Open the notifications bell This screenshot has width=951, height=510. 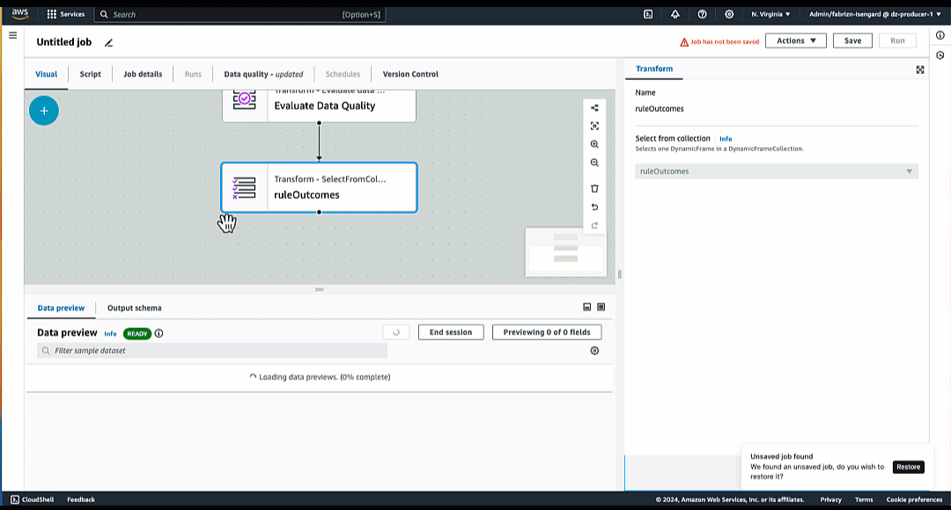[x=675, y=14]
